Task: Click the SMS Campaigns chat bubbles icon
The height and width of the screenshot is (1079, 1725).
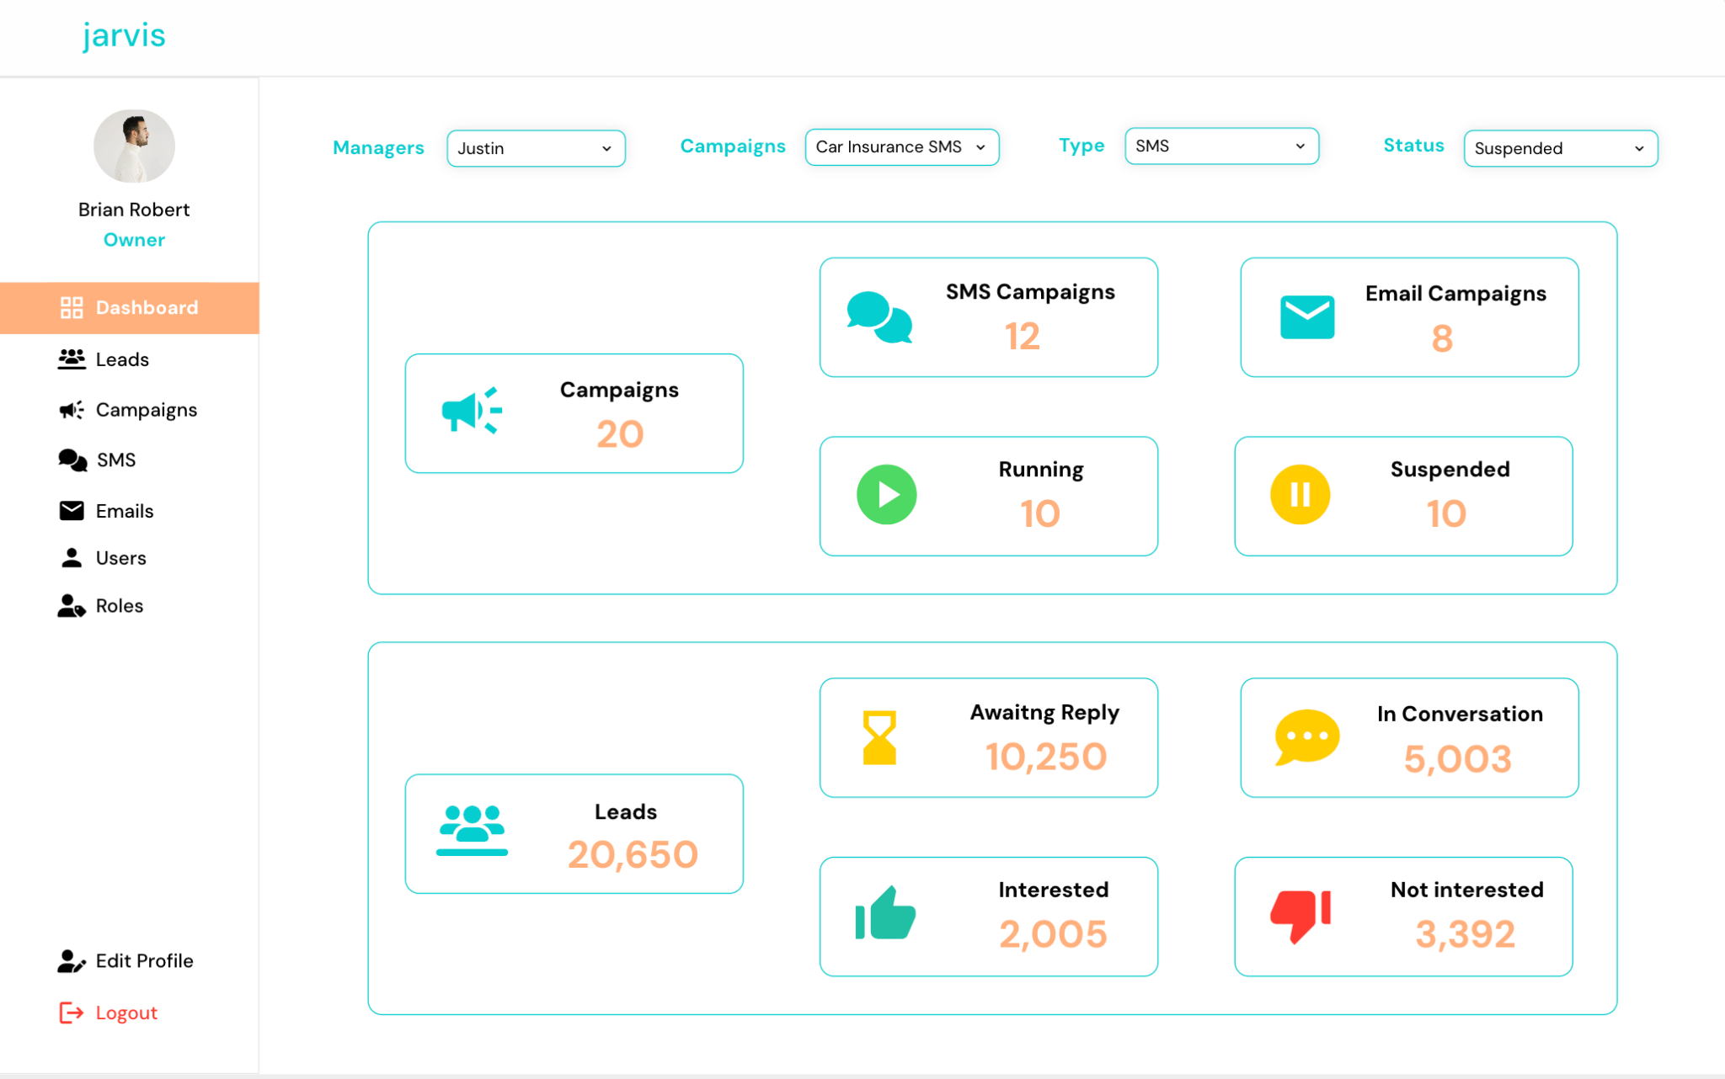Action: pyautogui.click(x=879, y=317)
